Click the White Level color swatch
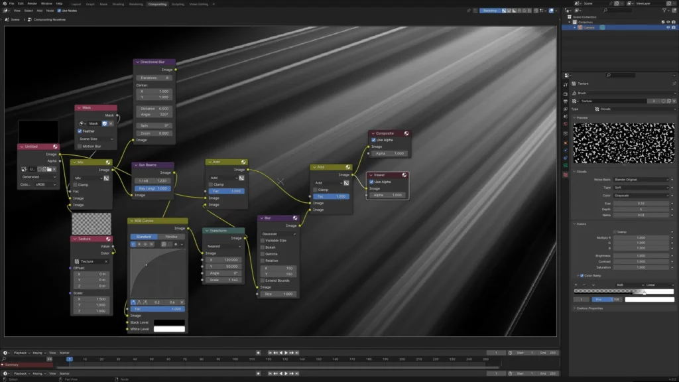 point(169,329)
